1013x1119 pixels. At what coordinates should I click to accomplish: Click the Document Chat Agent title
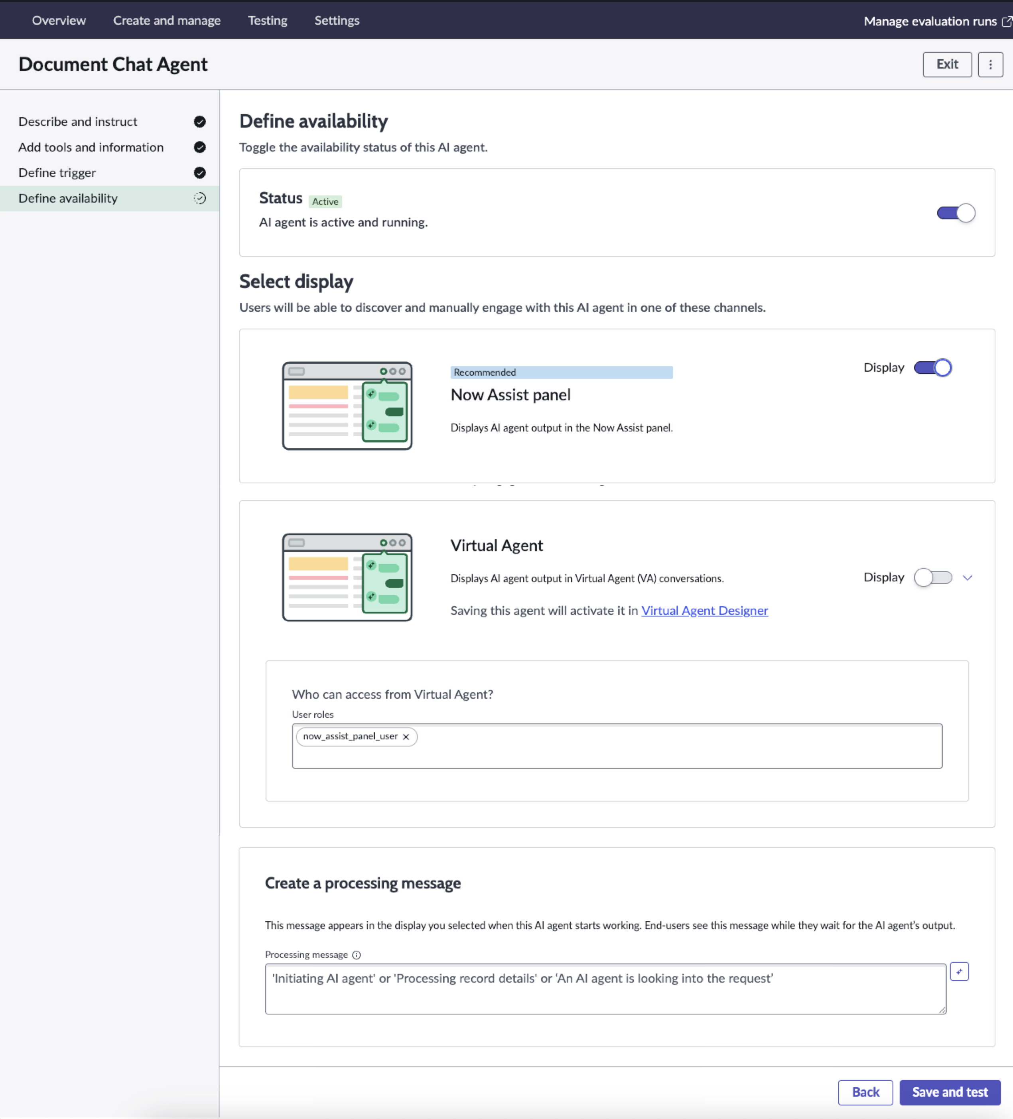pos(113,64)
